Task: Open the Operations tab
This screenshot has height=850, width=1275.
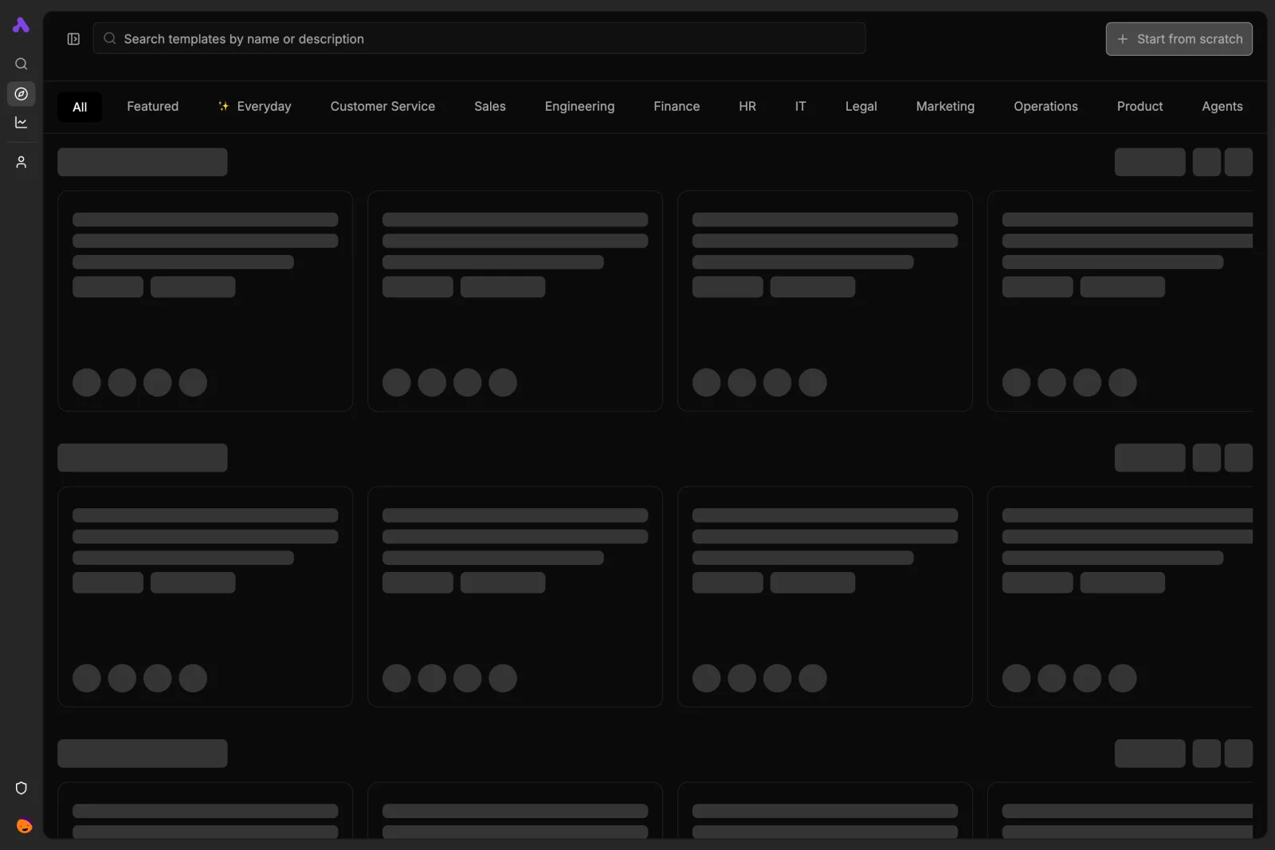Action: [x=1045, y=107]
